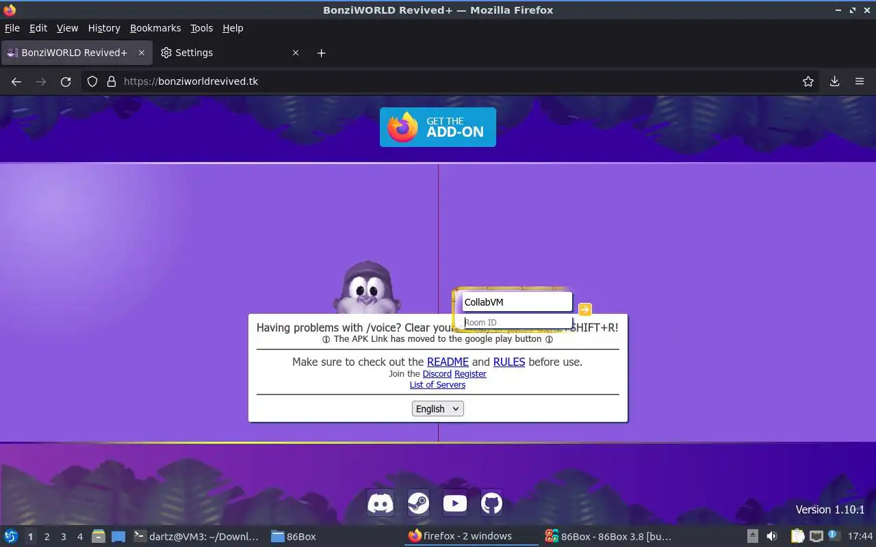Close the BonziWORLD Revived+ tab
Viewport: 876px width, 547px height.
coord(142,53)
